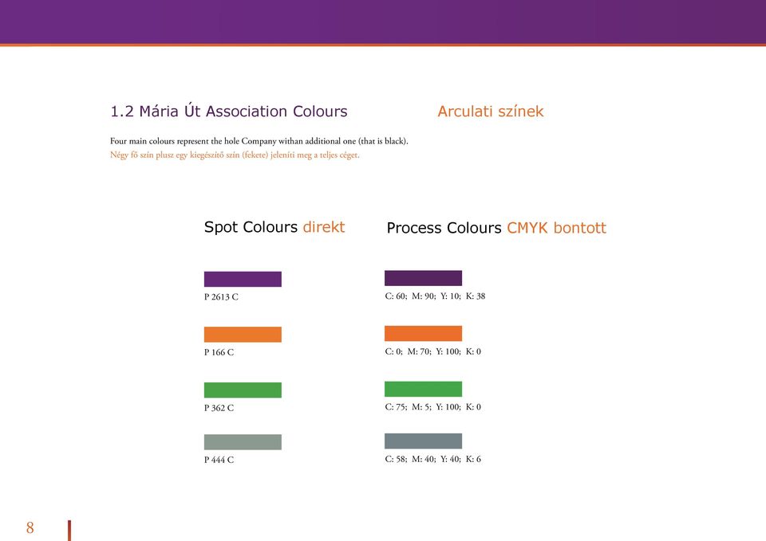Click the purple P 2613 C spot swatch
Viewport: 766px width, 541px height.
click(243, 279)
